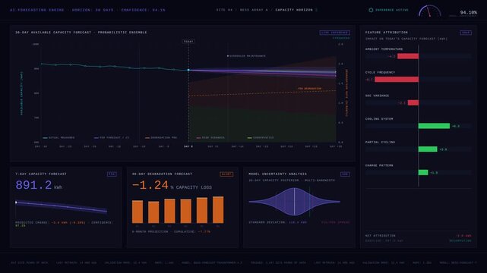Click the SHAP badge in Feature Attribution
487x273 pixels.
click(x=466, y=33)
